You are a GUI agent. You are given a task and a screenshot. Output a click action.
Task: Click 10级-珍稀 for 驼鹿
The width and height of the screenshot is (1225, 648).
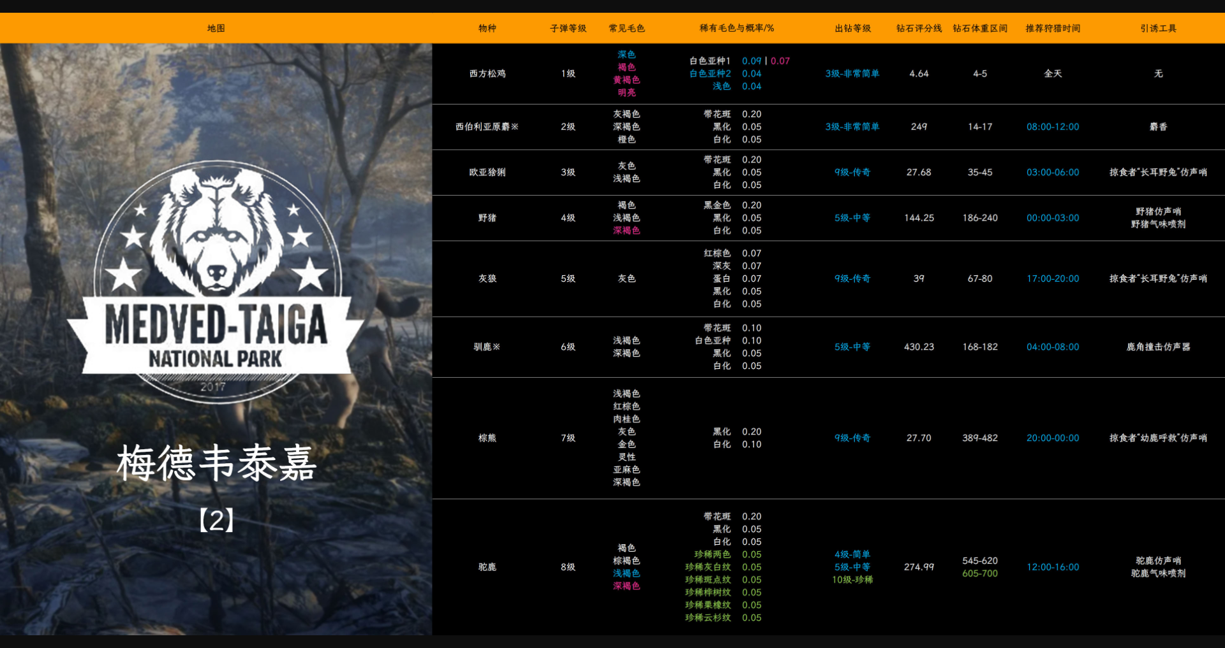pos(852,580)
